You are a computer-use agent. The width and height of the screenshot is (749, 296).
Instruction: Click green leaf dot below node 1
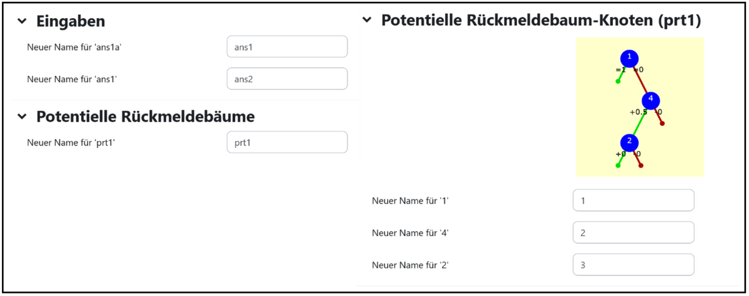617,81
